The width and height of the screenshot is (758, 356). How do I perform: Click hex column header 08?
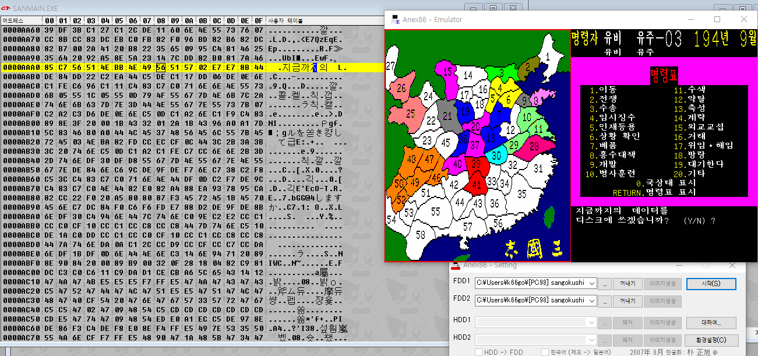pos(160,20)
